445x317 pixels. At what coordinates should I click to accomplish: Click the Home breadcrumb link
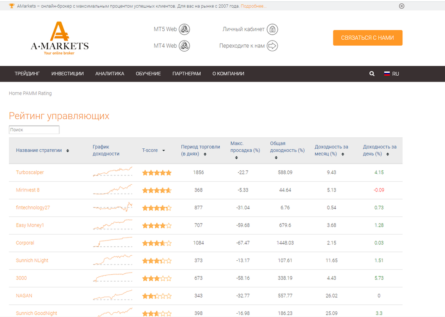point(15,93)
